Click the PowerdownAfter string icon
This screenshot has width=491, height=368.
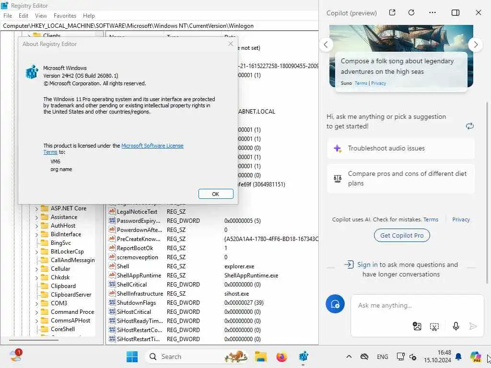pos(112,230)
